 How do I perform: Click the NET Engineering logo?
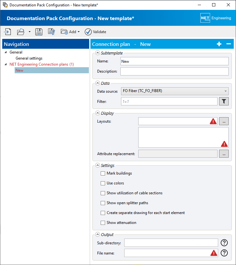click(216, 18)
